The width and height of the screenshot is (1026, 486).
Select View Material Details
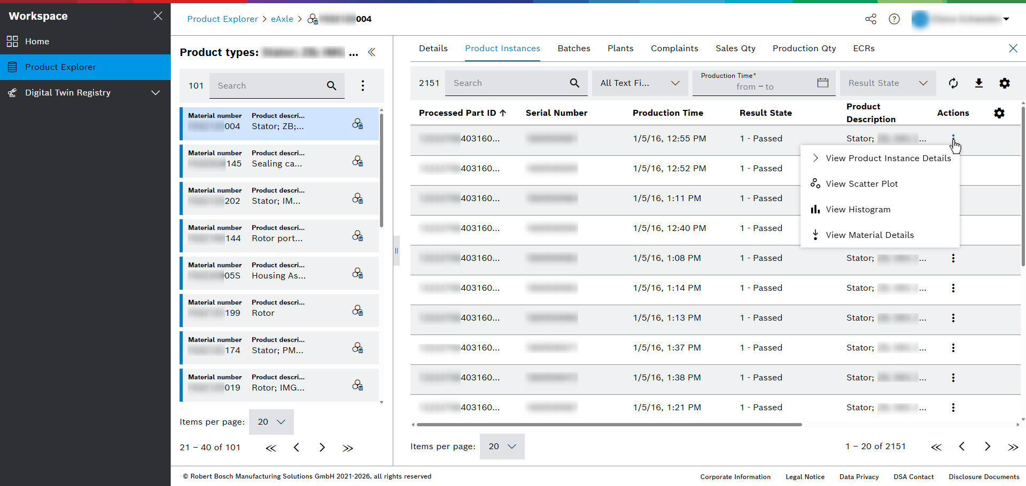[880, 235]
